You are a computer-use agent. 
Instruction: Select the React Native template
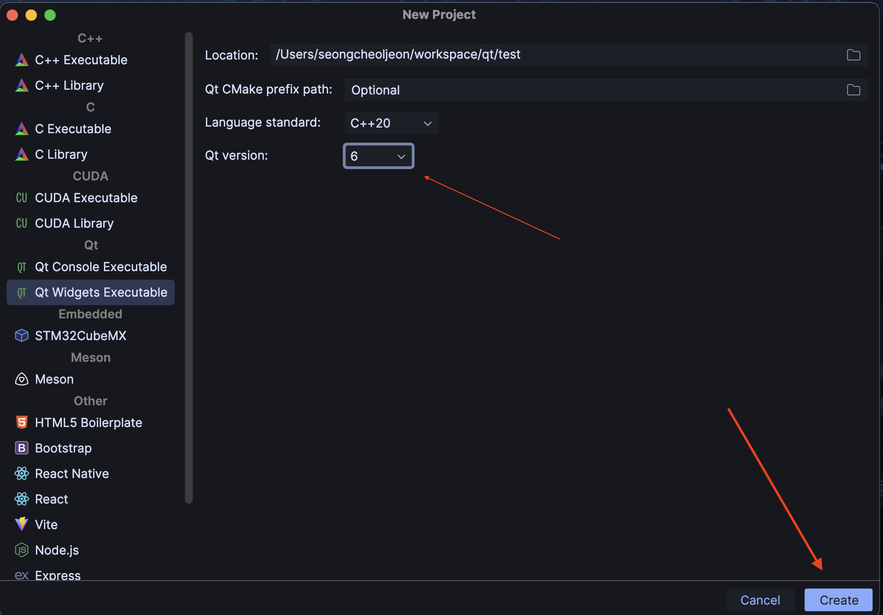(x=72, y=473)
